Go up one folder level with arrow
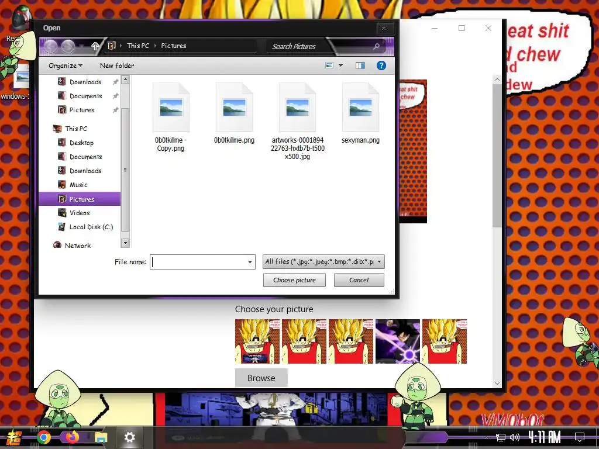The image size is (599, 449). pyautogui.click(x=95, y=46)
